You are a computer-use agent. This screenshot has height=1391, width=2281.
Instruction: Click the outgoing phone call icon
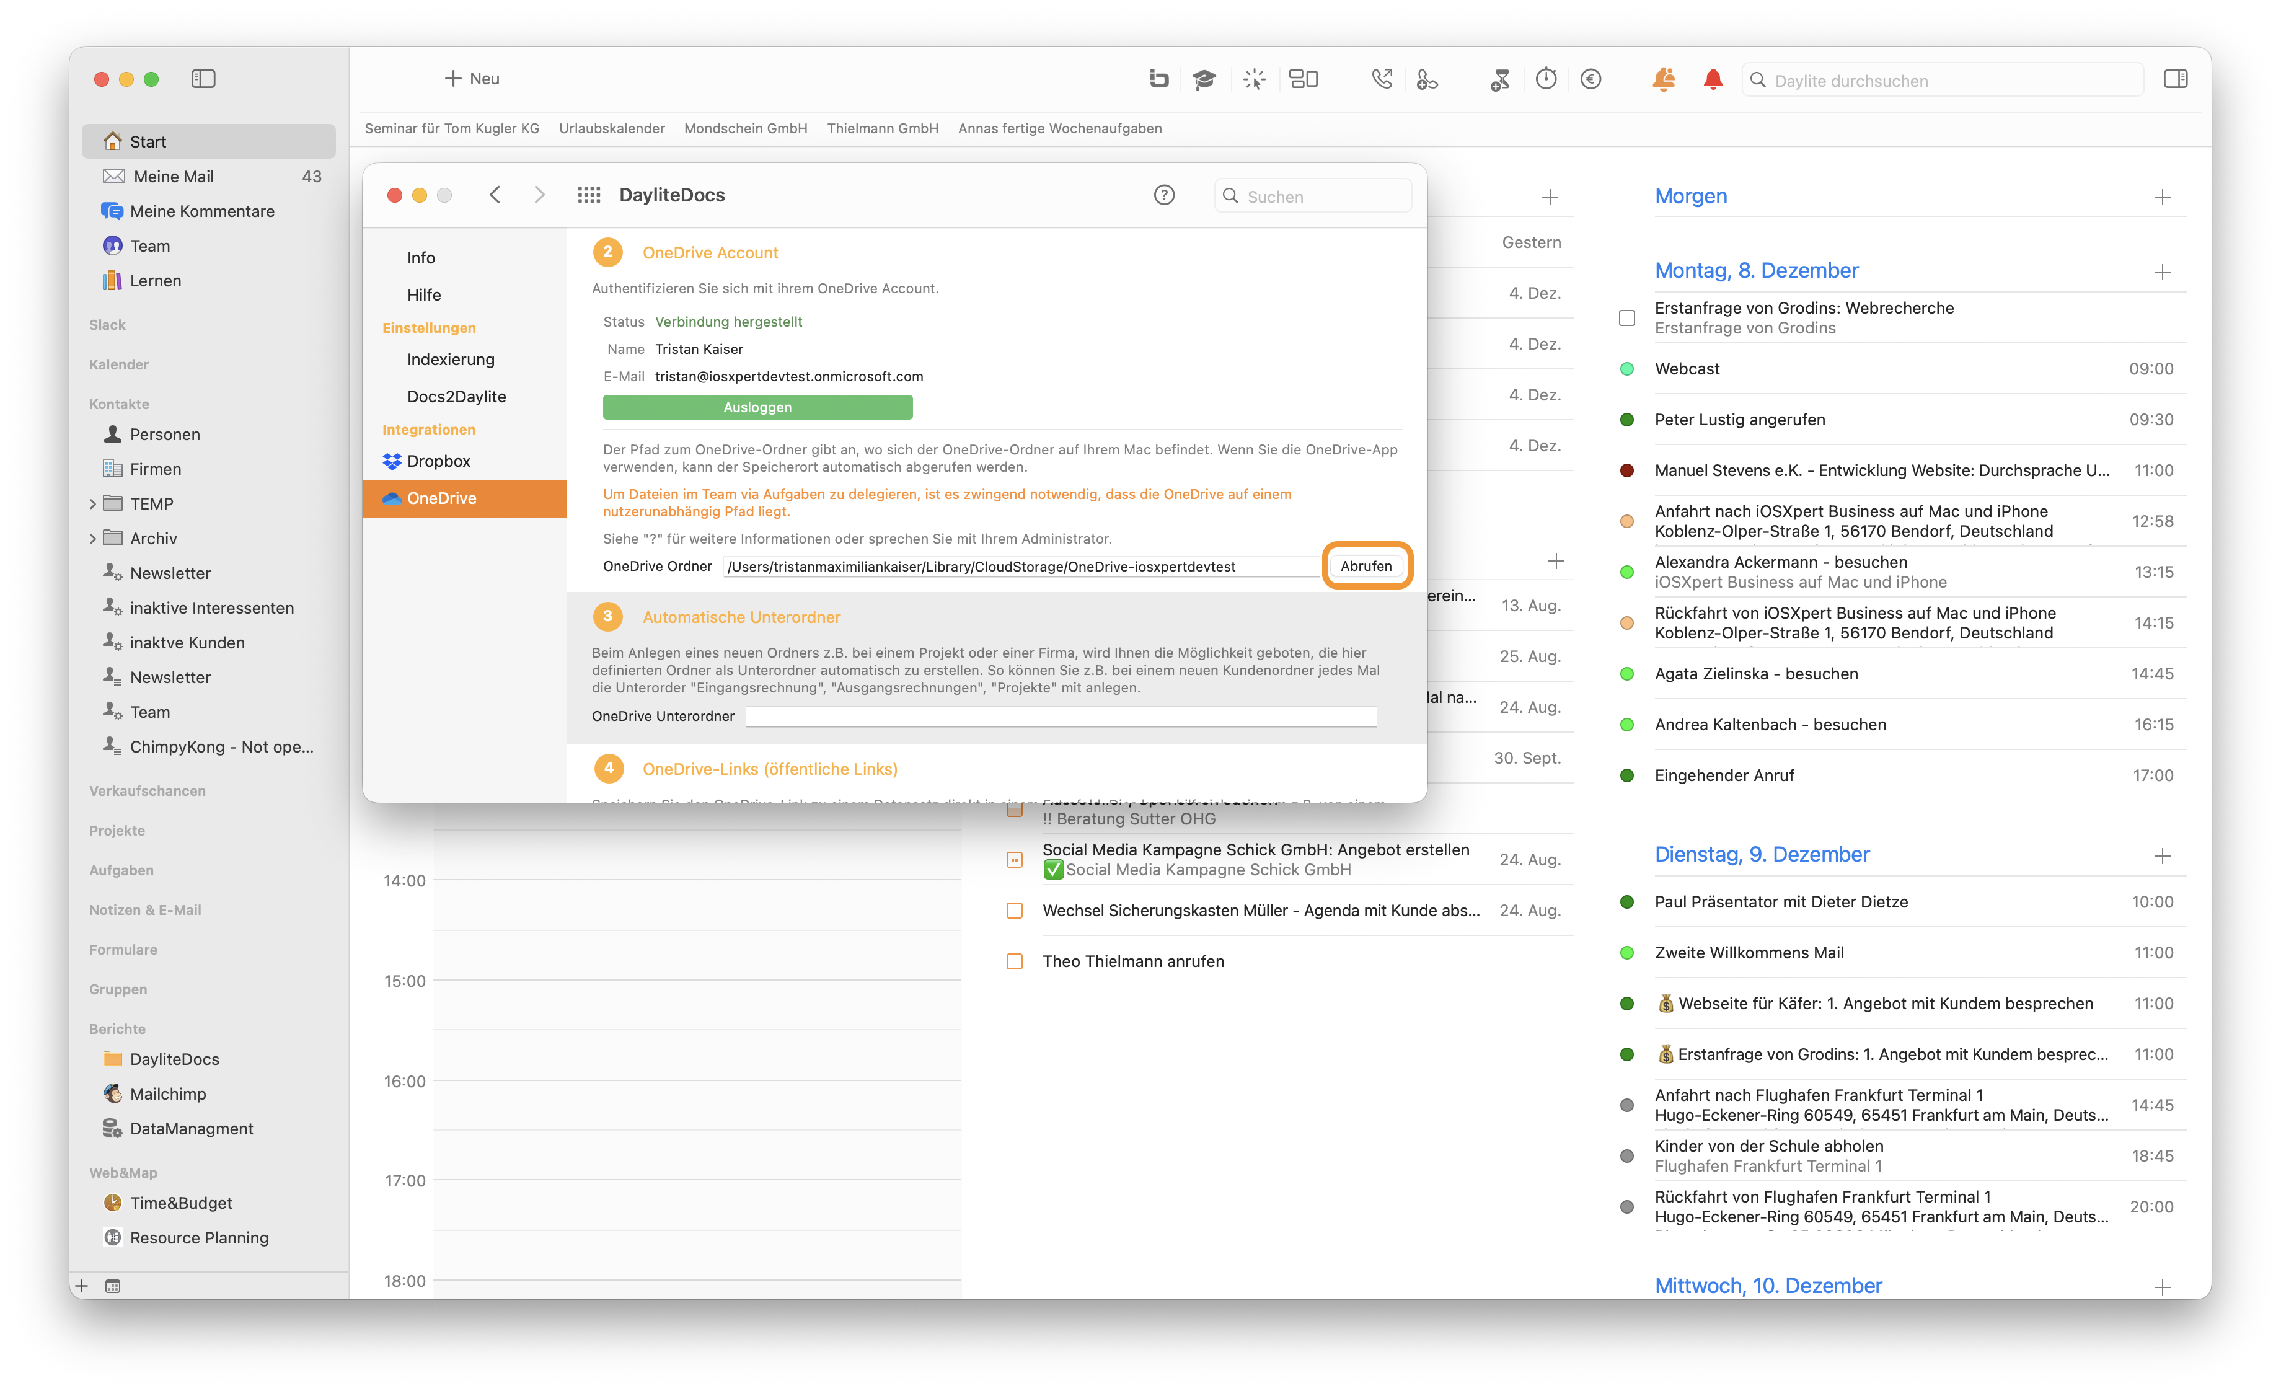point(1381,79)
